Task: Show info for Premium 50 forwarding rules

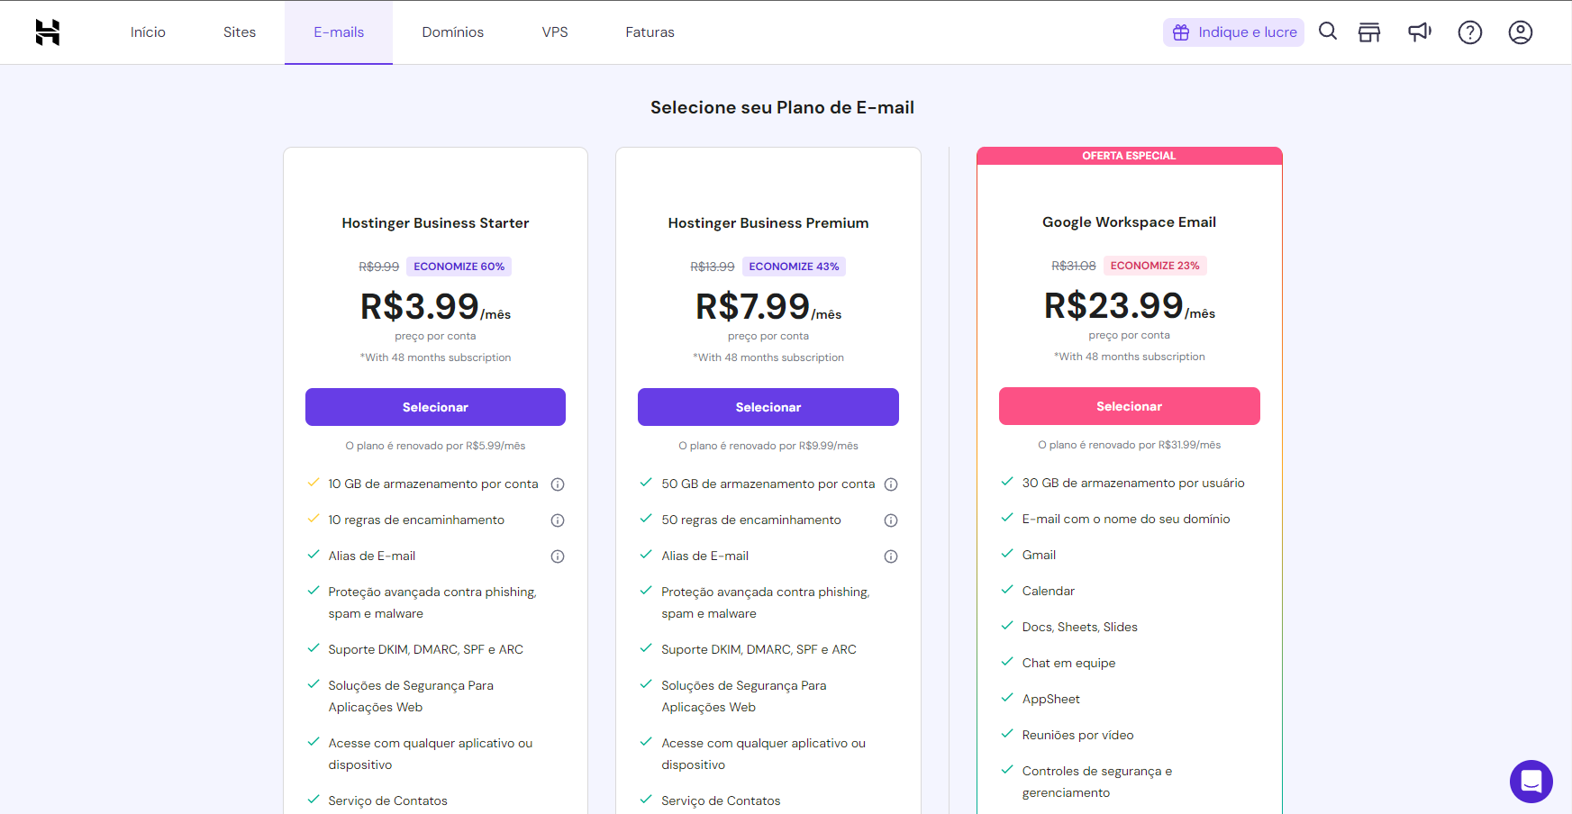Action: 891,520
